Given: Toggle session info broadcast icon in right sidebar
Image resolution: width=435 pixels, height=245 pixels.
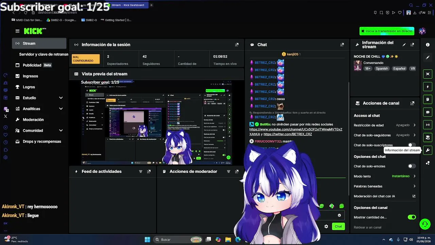Looking at the screenshot, I should point(428,125).
